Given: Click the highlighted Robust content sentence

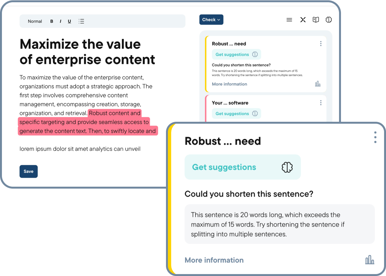Looking at the screenshot, I should [88, 122].
